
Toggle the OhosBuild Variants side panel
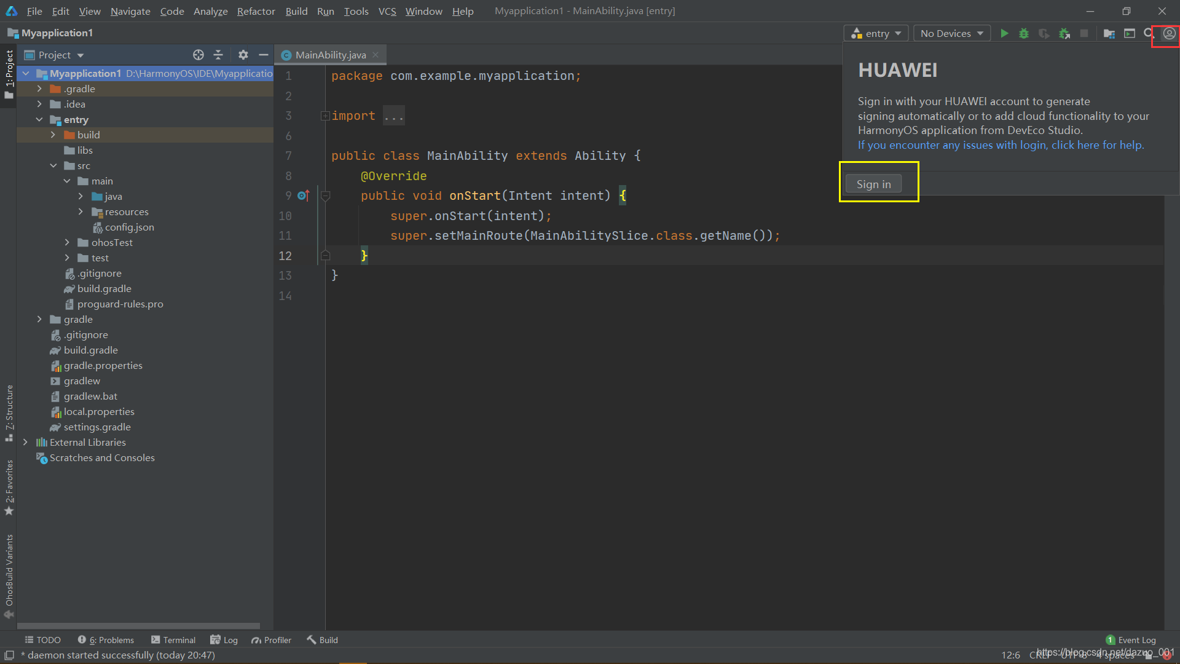9,575
